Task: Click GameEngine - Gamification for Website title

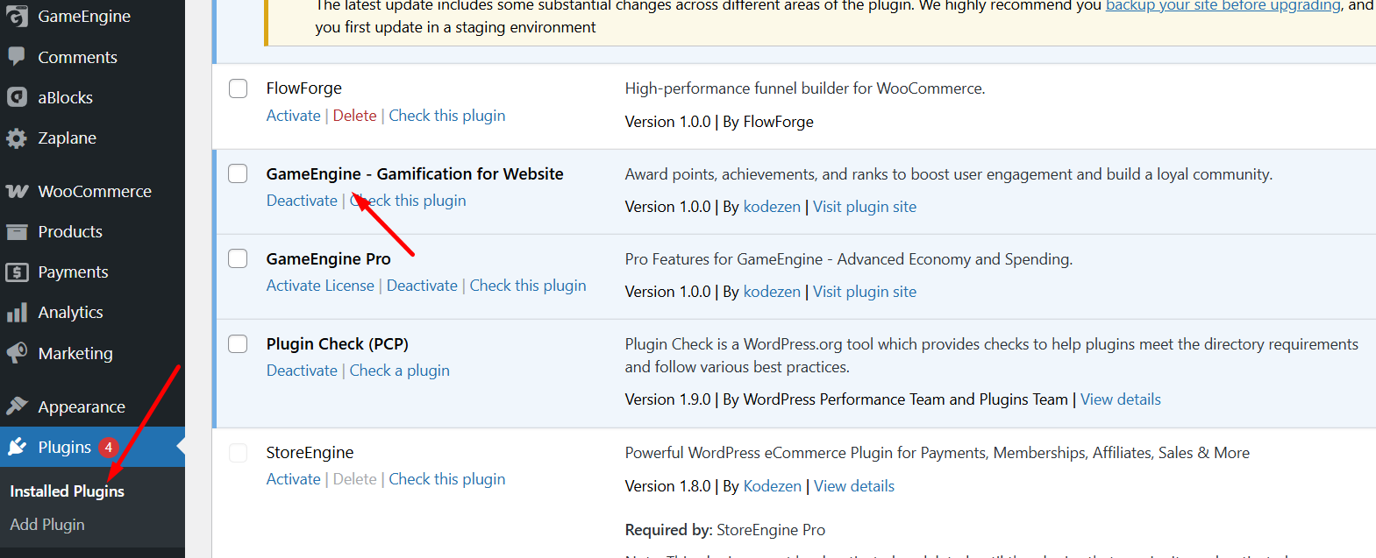Action: pos(415,173)
